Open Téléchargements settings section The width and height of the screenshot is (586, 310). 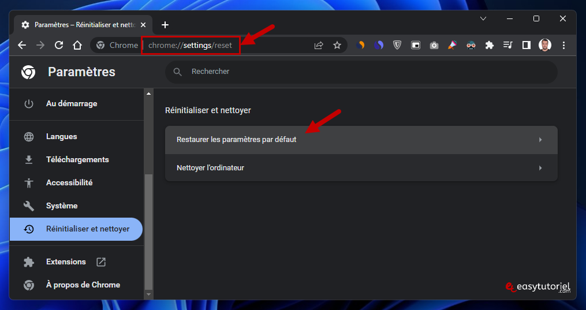[76, 159]
